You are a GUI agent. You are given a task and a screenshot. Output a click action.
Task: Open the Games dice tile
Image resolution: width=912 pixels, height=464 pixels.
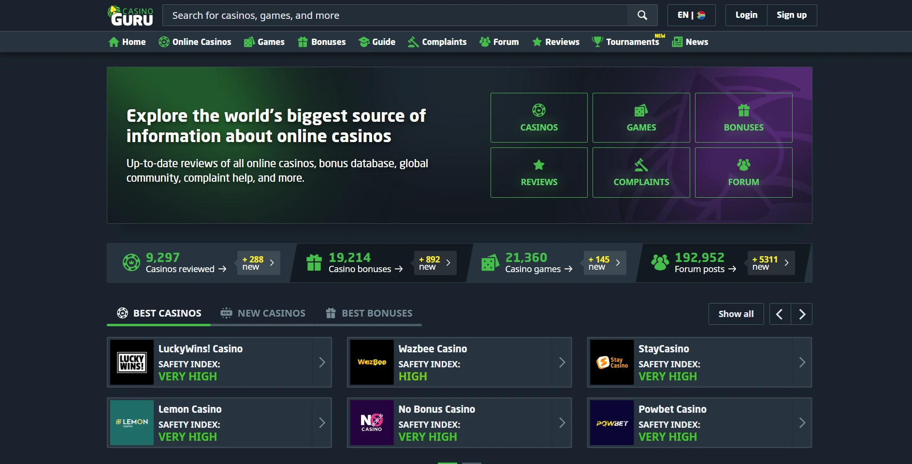coord(641,118)
